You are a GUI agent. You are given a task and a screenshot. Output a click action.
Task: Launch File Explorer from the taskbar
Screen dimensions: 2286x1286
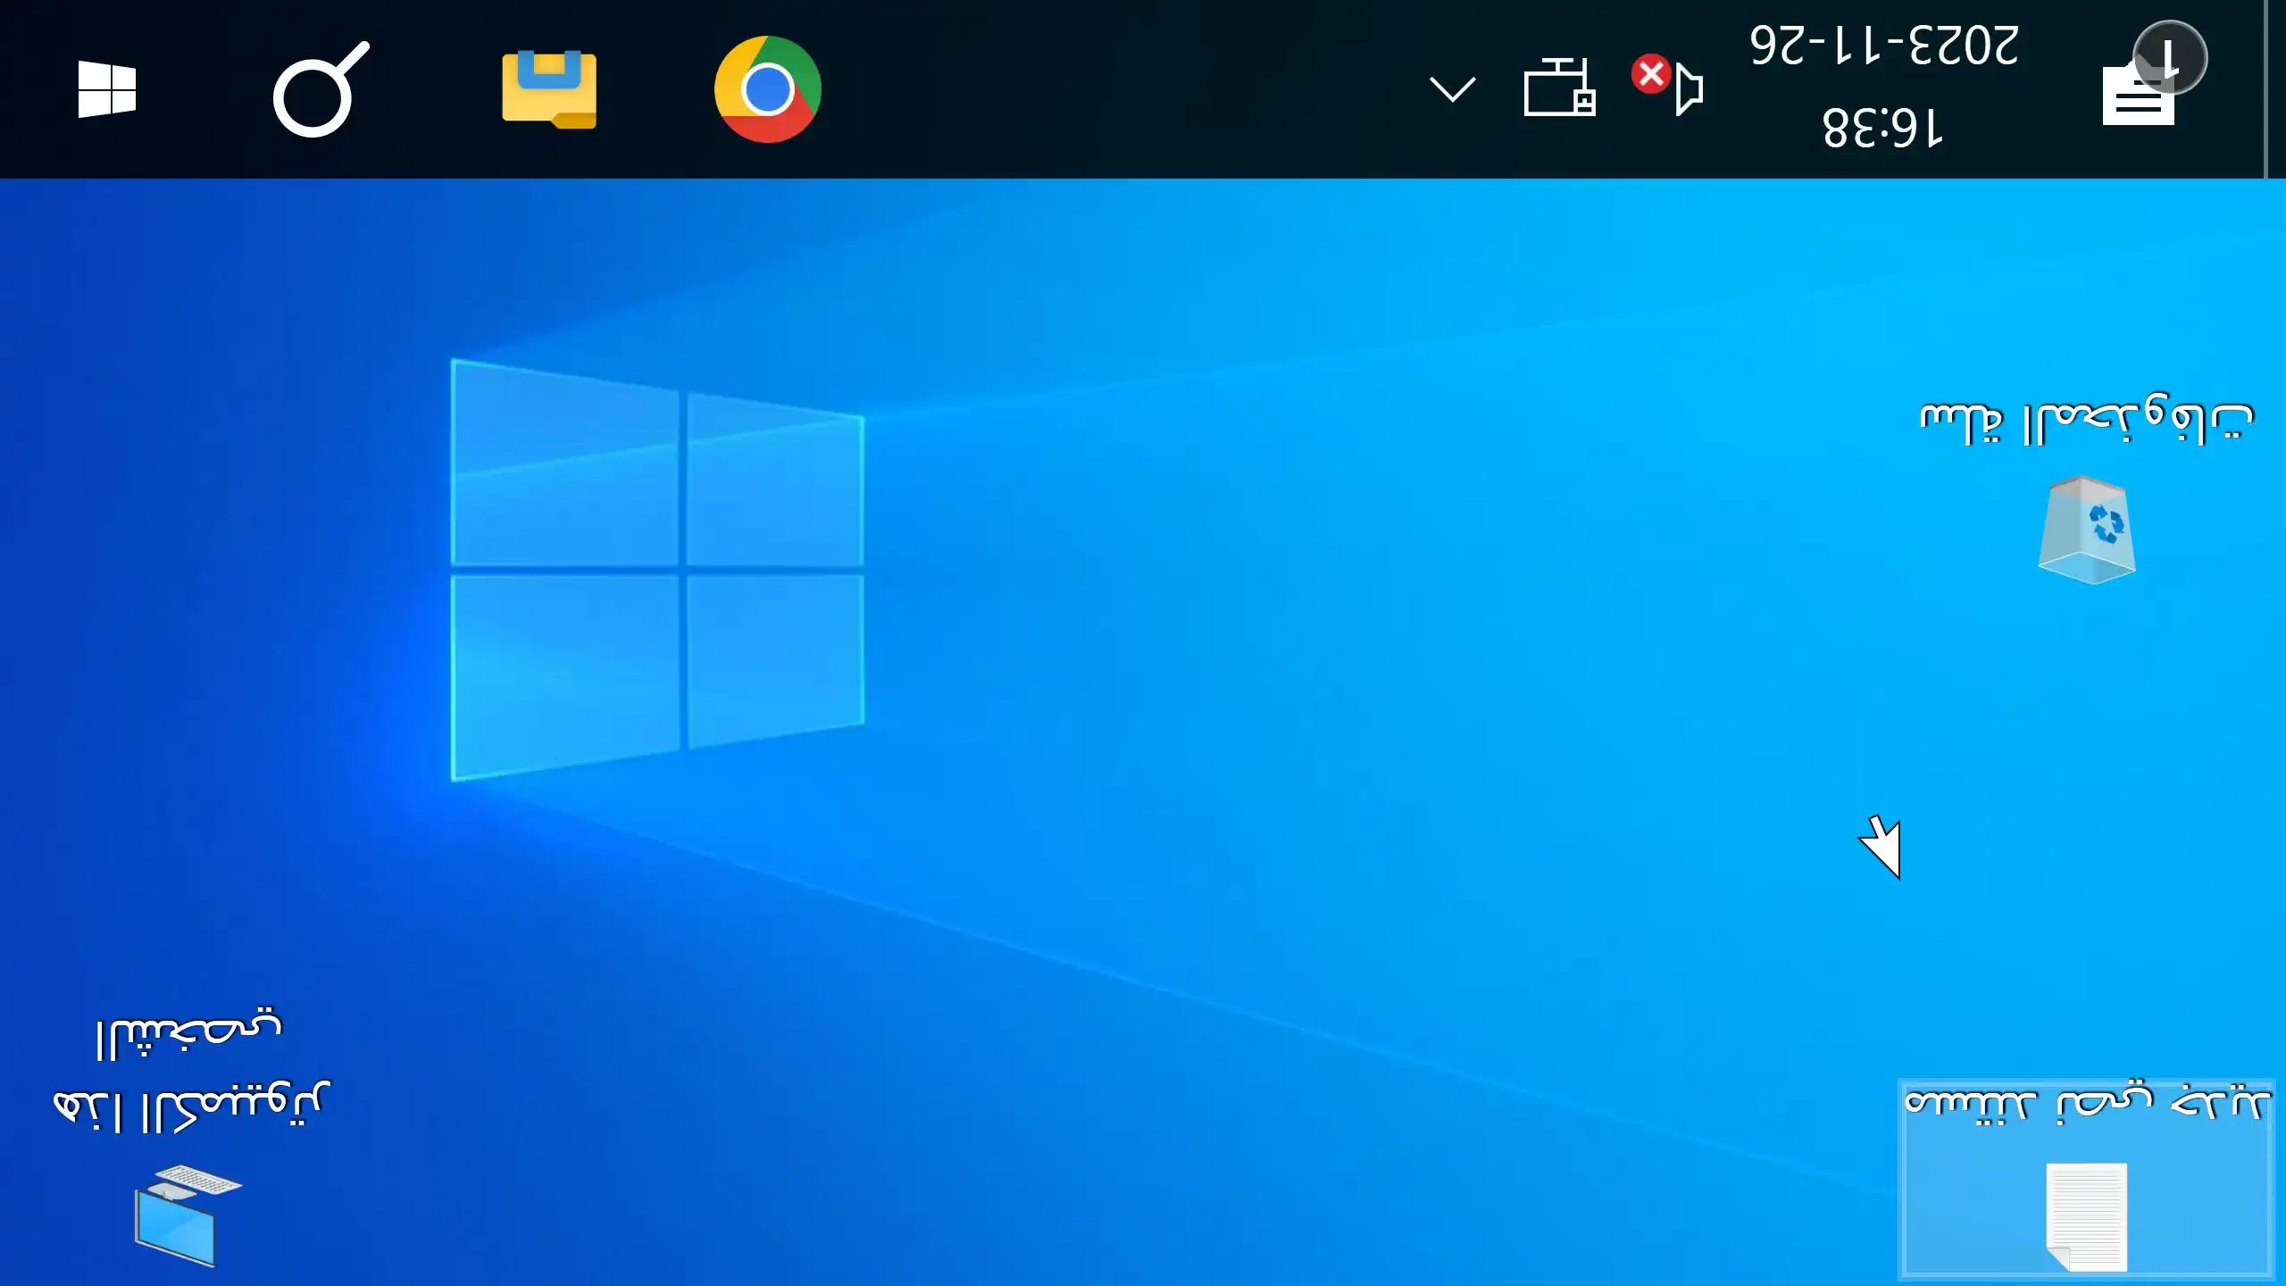[548, 89]
